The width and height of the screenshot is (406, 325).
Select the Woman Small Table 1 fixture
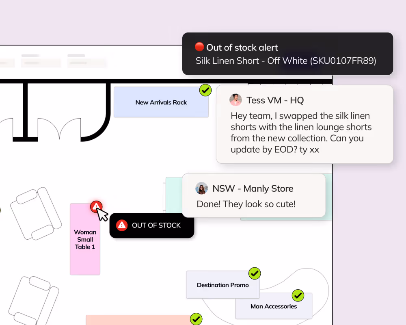click(x=85, y=239)
